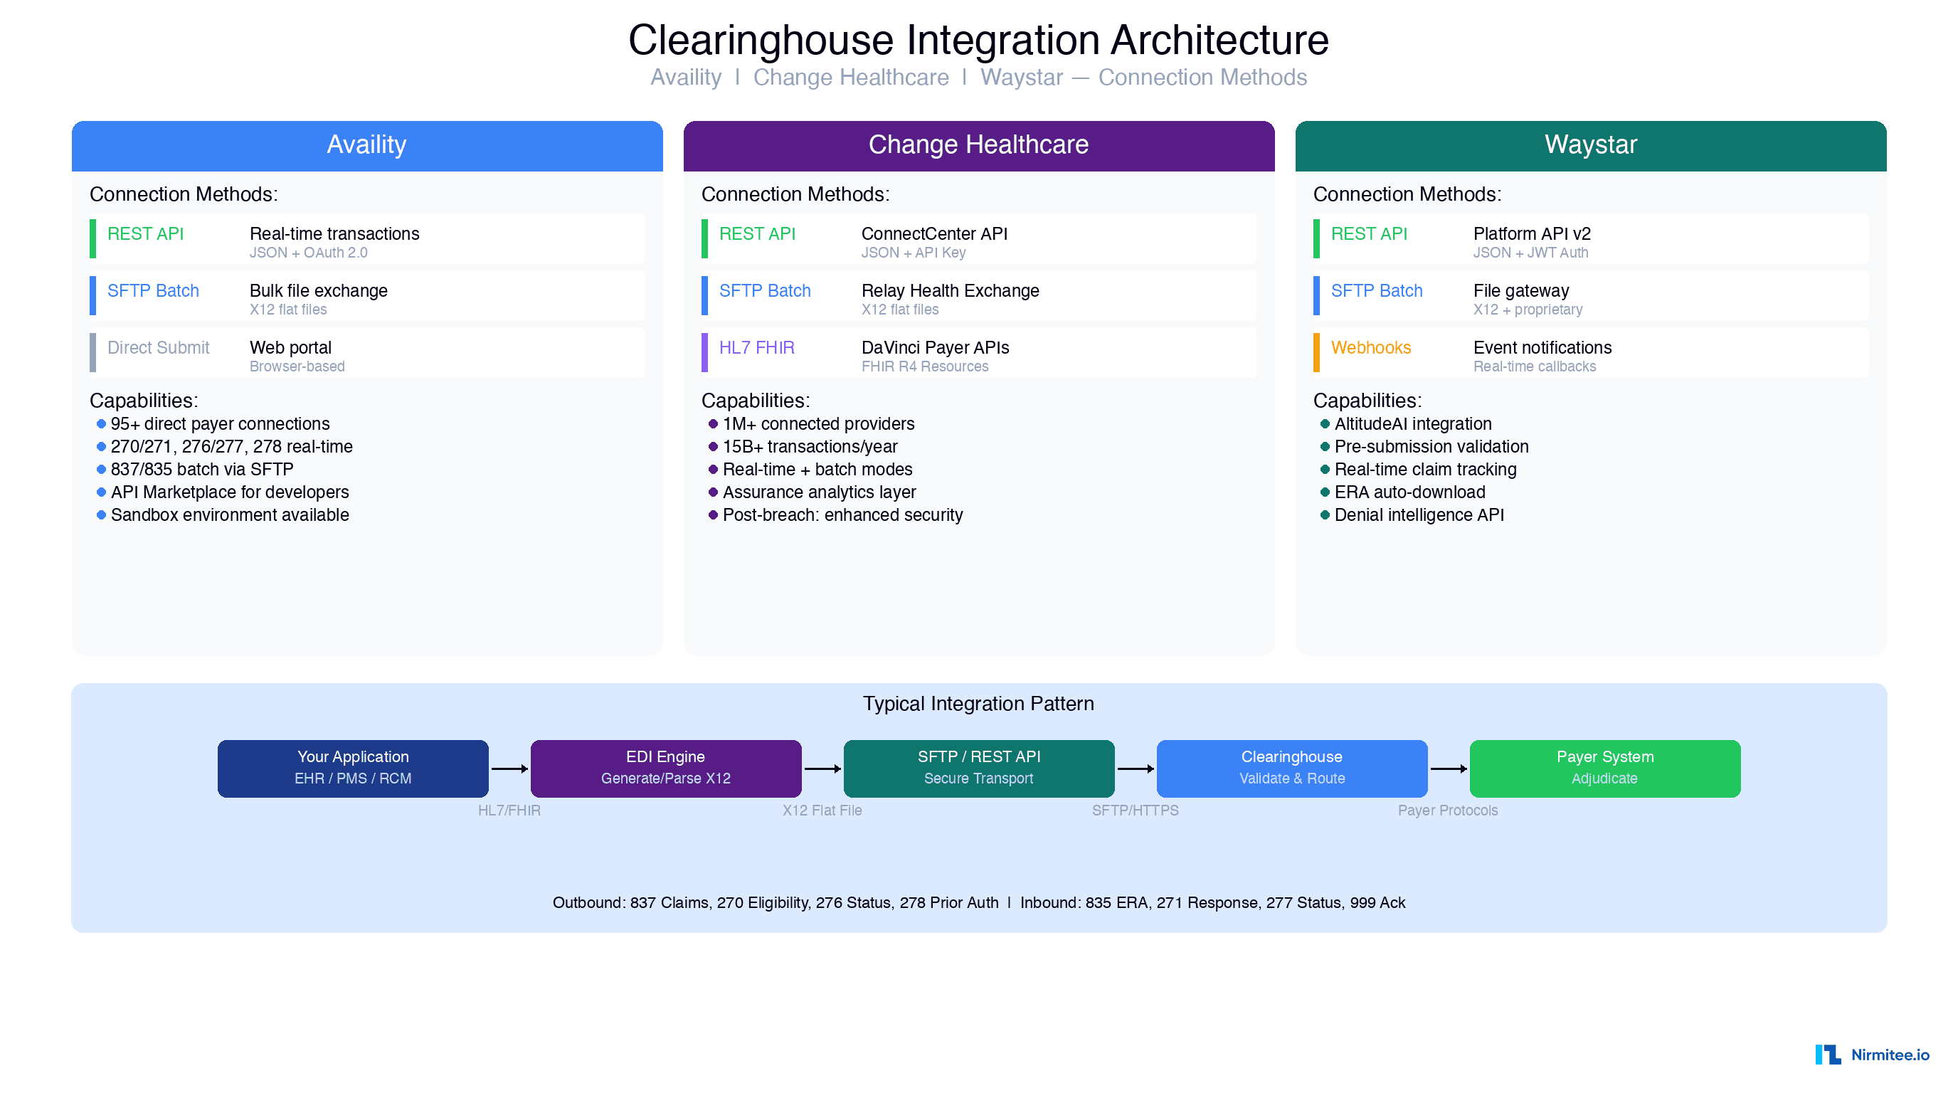Click 'Relay Health Exchange' text
Viewport: 1958px width, 1093px height.
[x=950, y=291]
